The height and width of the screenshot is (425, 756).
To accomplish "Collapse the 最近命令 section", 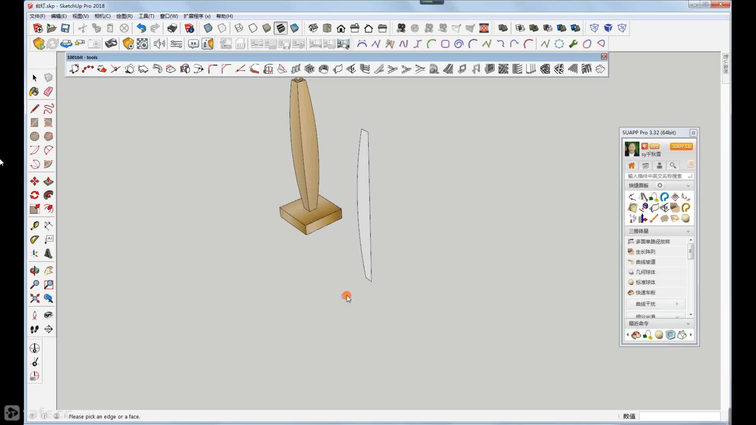I will (x=688, y=324).
